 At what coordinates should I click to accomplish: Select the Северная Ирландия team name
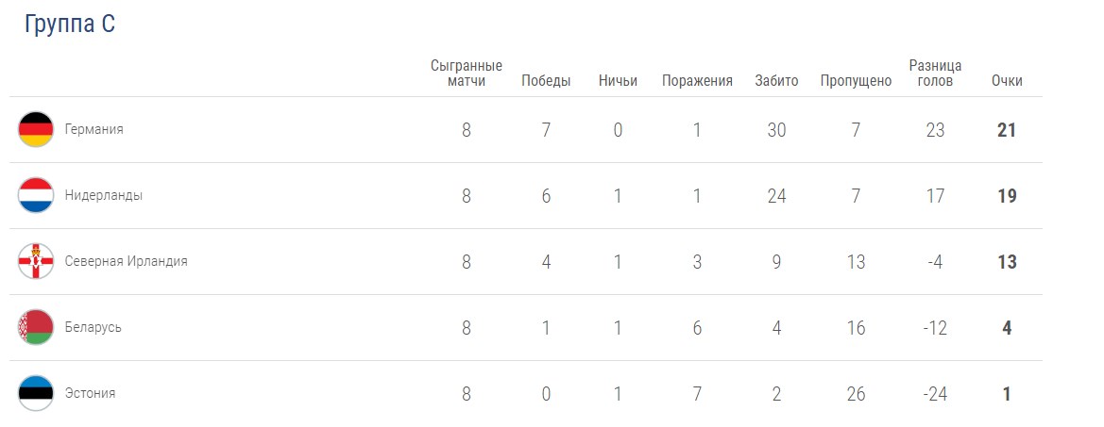click(127, 261)
